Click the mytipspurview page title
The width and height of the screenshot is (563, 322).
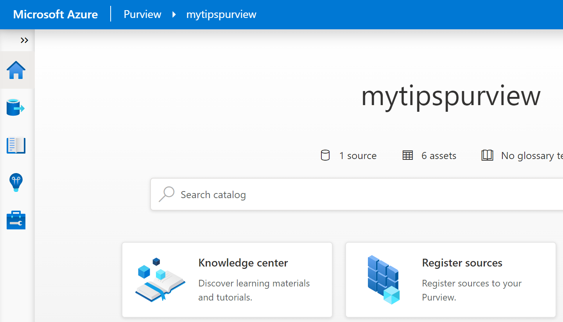click(451, 96)
